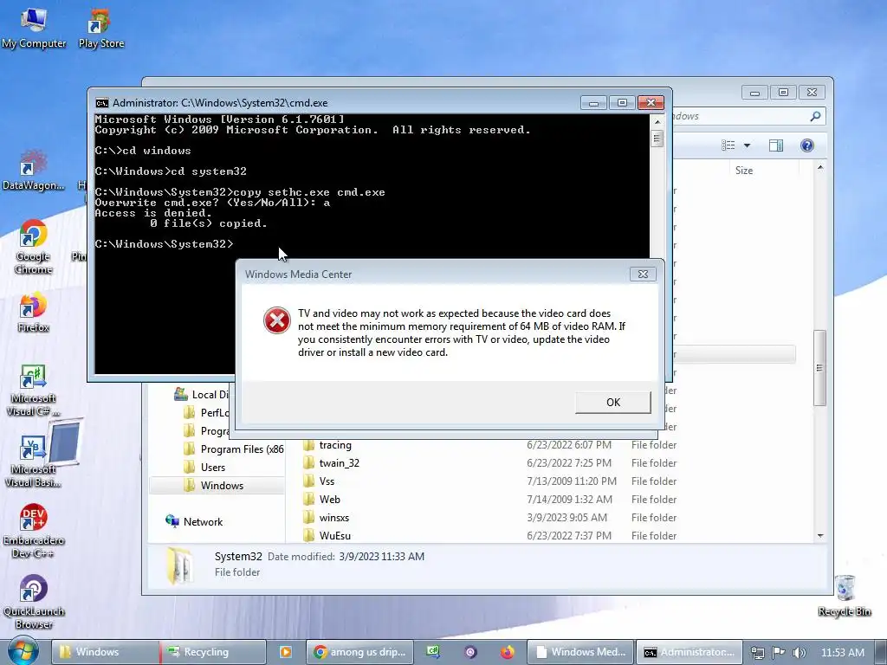Select Microsoft Visual Basic desktop icon
This screenshot has width=887, height=665.
coord(34,462)
